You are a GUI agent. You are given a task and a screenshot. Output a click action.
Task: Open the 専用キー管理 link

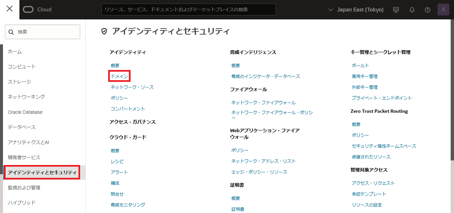[x=365, y=76]
